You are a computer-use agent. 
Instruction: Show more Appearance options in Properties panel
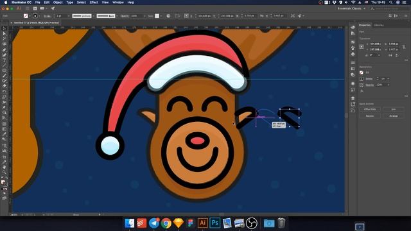(406, 96)
